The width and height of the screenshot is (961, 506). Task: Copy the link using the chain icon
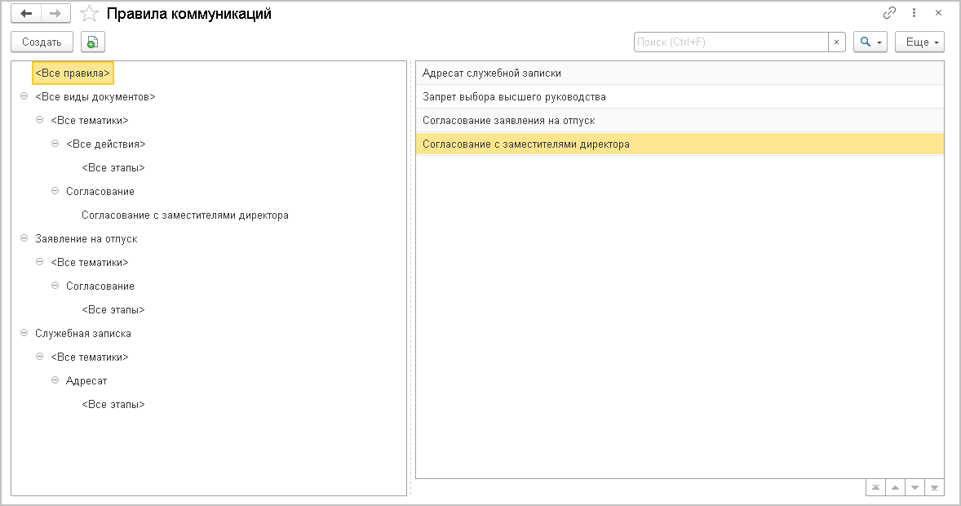[x=889, y=14]
